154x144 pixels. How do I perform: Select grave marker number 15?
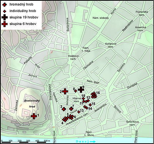pyautogui.click(x=90, y=105)
